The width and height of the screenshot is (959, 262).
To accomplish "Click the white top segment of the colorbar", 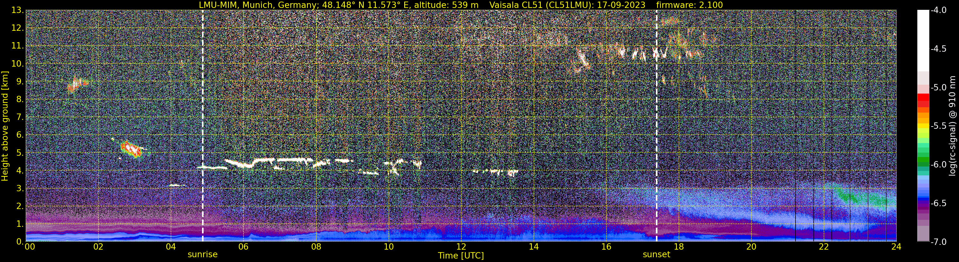I will 923,41.
